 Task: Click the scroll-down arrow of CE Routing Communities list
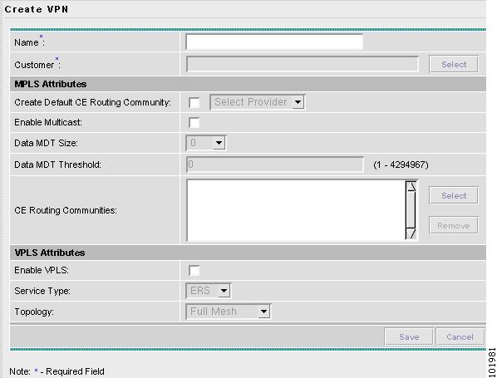tap(411, 233)
